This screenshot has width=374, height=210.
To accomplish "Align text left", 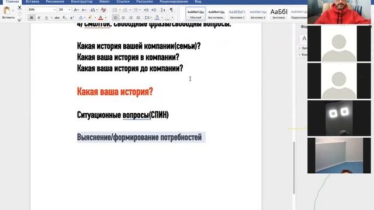I will [116, 17].
